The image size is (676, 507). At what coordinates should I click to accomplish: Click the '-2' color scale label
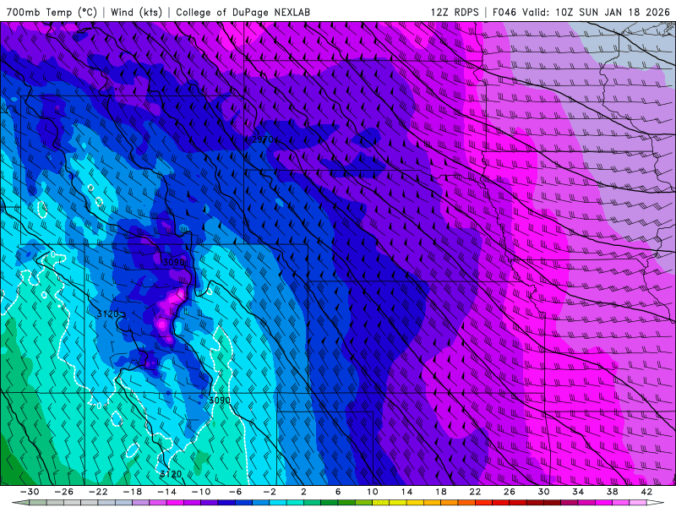tap(270, 492)
